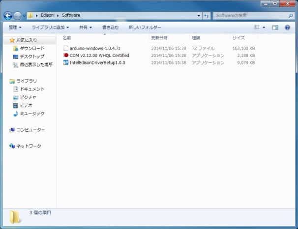The image size is (298, 229).
Task: Open Help with the question mark icon
Action: click(x=287, y=28)
